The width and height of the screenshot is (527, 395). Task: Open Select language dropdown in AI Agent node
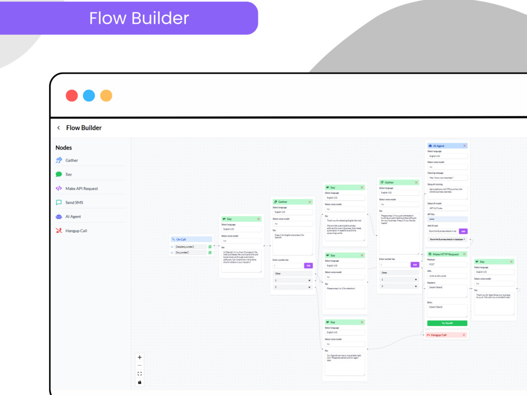447,156
